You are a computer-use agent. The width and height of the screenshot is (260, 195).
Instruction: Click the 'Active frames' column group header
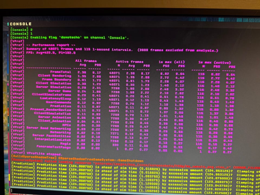coord(129,61)
